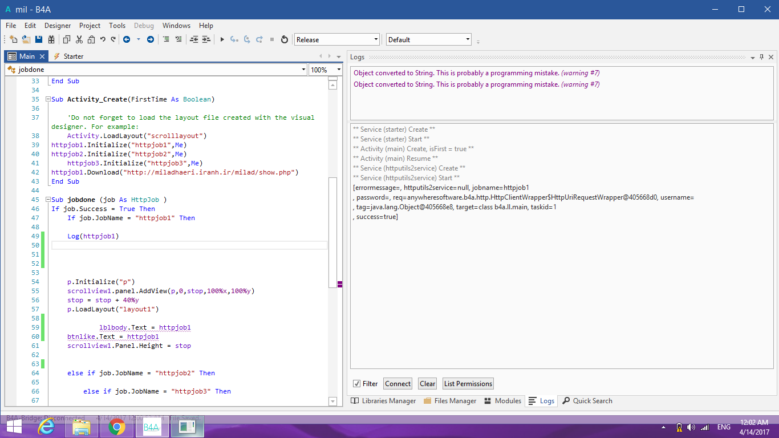This screenshot has height=438, width=779.
Task: Open the B4A app from taskbar
Action: 152,427
